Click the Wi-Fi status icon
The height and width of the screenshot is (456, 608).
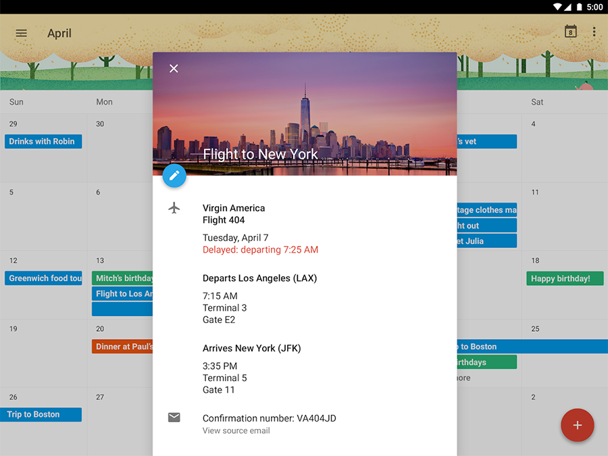tap(557, 7)
